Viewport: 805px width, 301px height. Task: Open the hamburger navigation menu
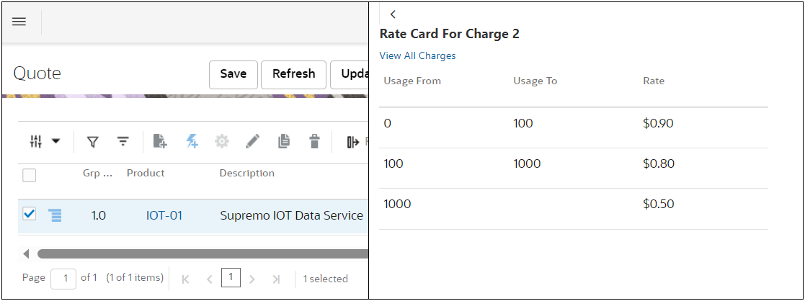pyautogui.click(x=19, y=22)
